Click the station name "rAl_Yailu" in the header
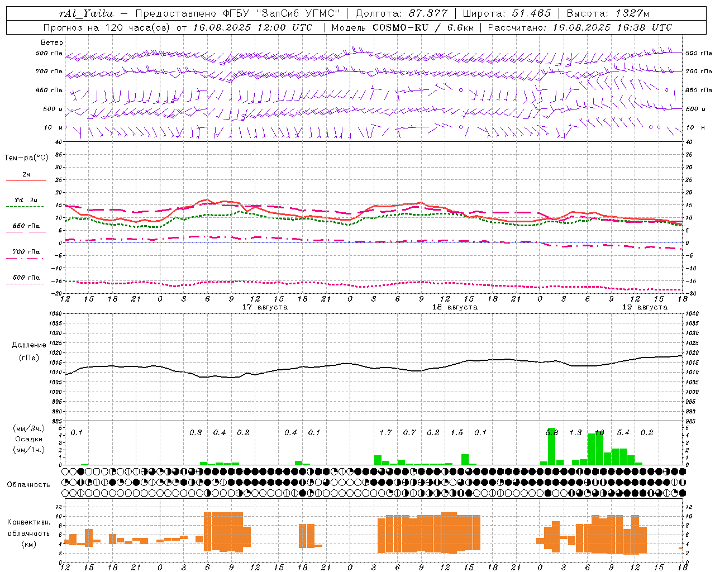 (86, 13)
